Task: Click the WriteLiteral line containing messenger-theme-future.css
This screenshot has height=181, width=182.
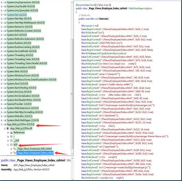Action: (125, 136)
